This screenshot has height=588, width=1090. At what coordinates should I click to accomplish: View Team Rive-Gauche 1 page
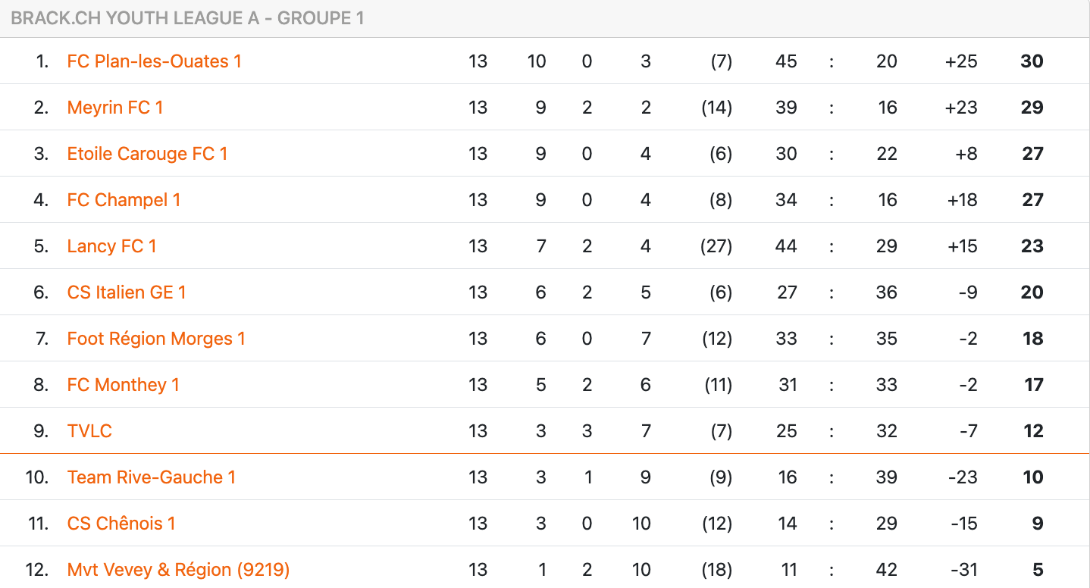pos(152,477)
